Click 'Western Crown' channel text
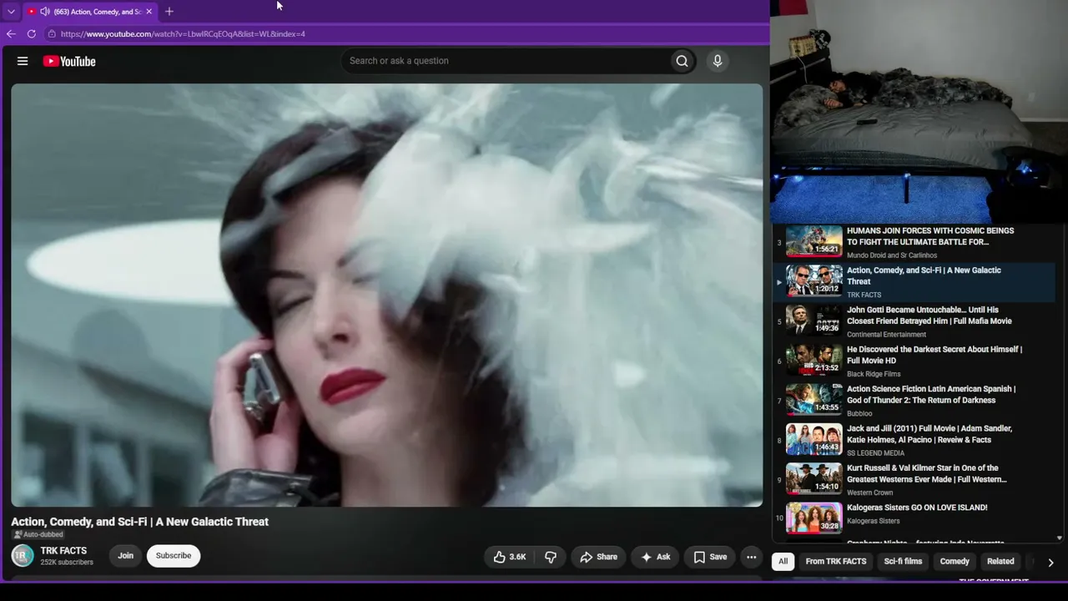Image resolution: width=1068 pixels, height=601 pixels. click(x=869, y=493)
